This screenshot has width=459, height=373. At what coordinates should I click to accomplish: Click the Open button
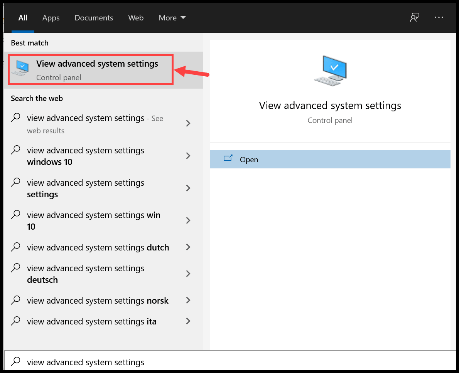pos(330,159)
